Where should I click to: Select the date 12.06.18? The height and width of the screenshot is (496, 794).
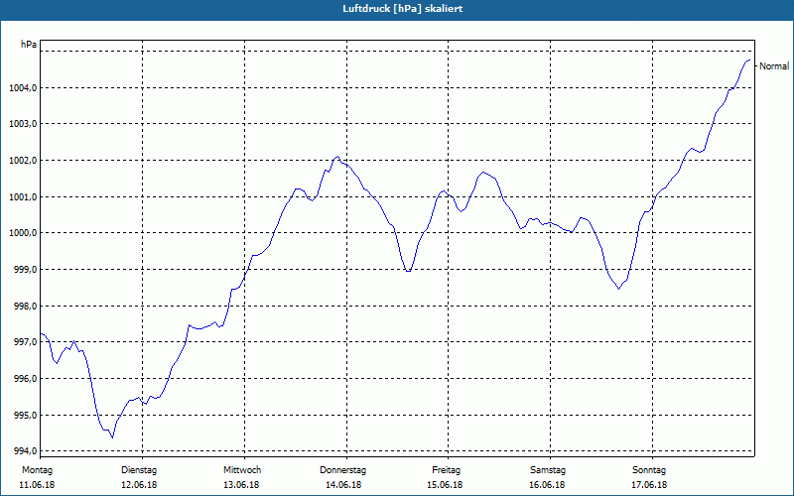(139, 485)
